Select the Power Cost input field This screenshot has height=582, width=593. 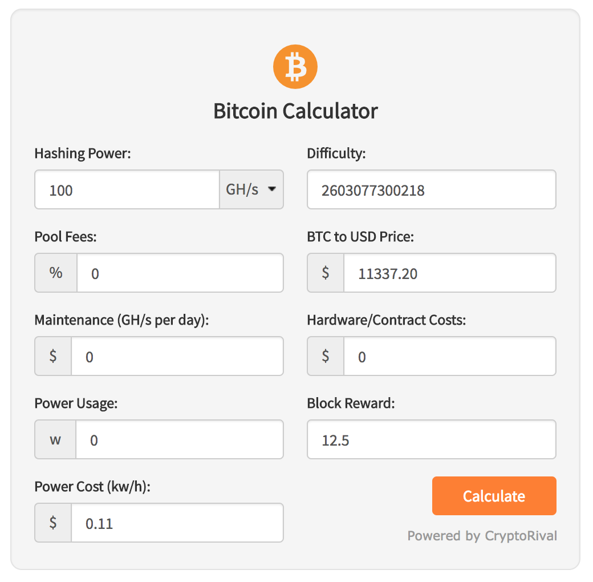click(x=177, y=523)
